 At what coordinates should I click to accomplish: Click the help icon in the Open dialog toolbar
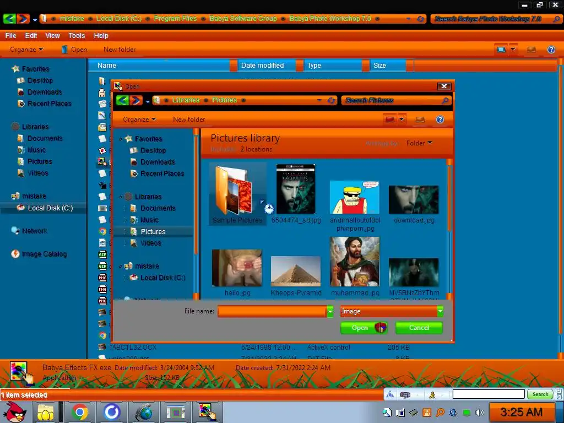(440, 120)
